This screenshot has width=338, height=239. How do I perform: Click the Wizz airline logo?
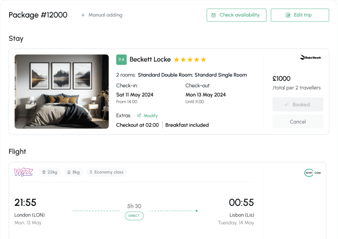[x=24, y=172]
